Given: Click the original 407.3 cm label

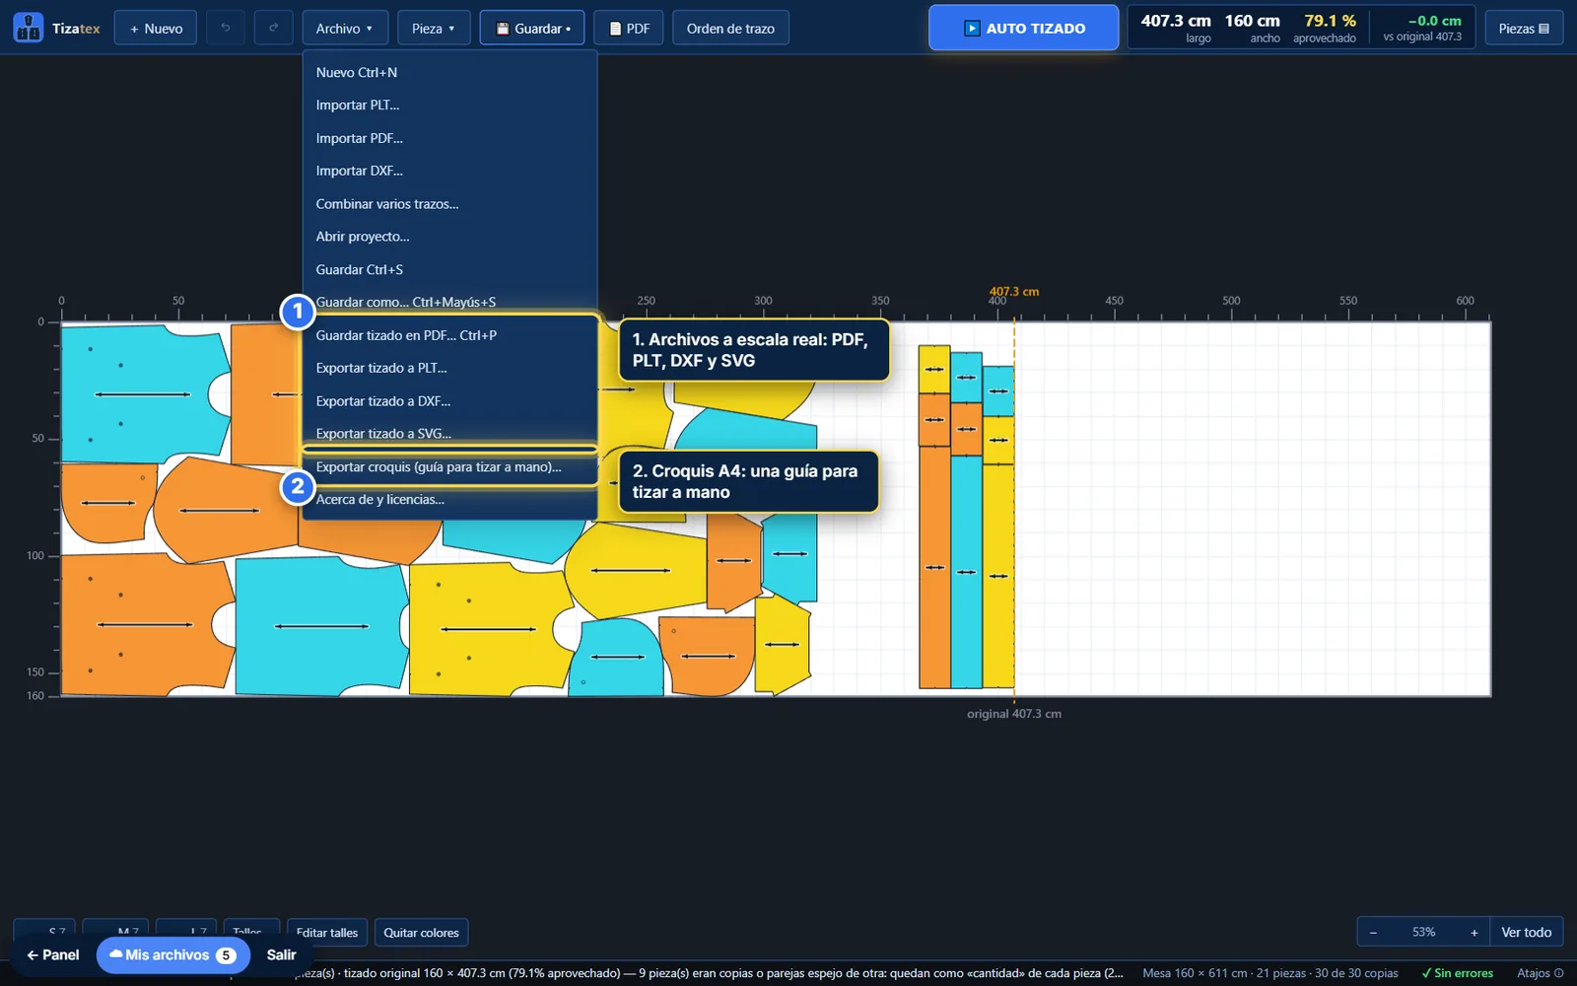Looking at the screenshot, I should pyautogui.click(x=1014, y=714).
